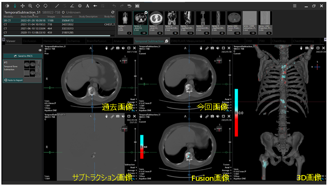
Task: Select the text annotation tool
Action: [x=87, y=6]
